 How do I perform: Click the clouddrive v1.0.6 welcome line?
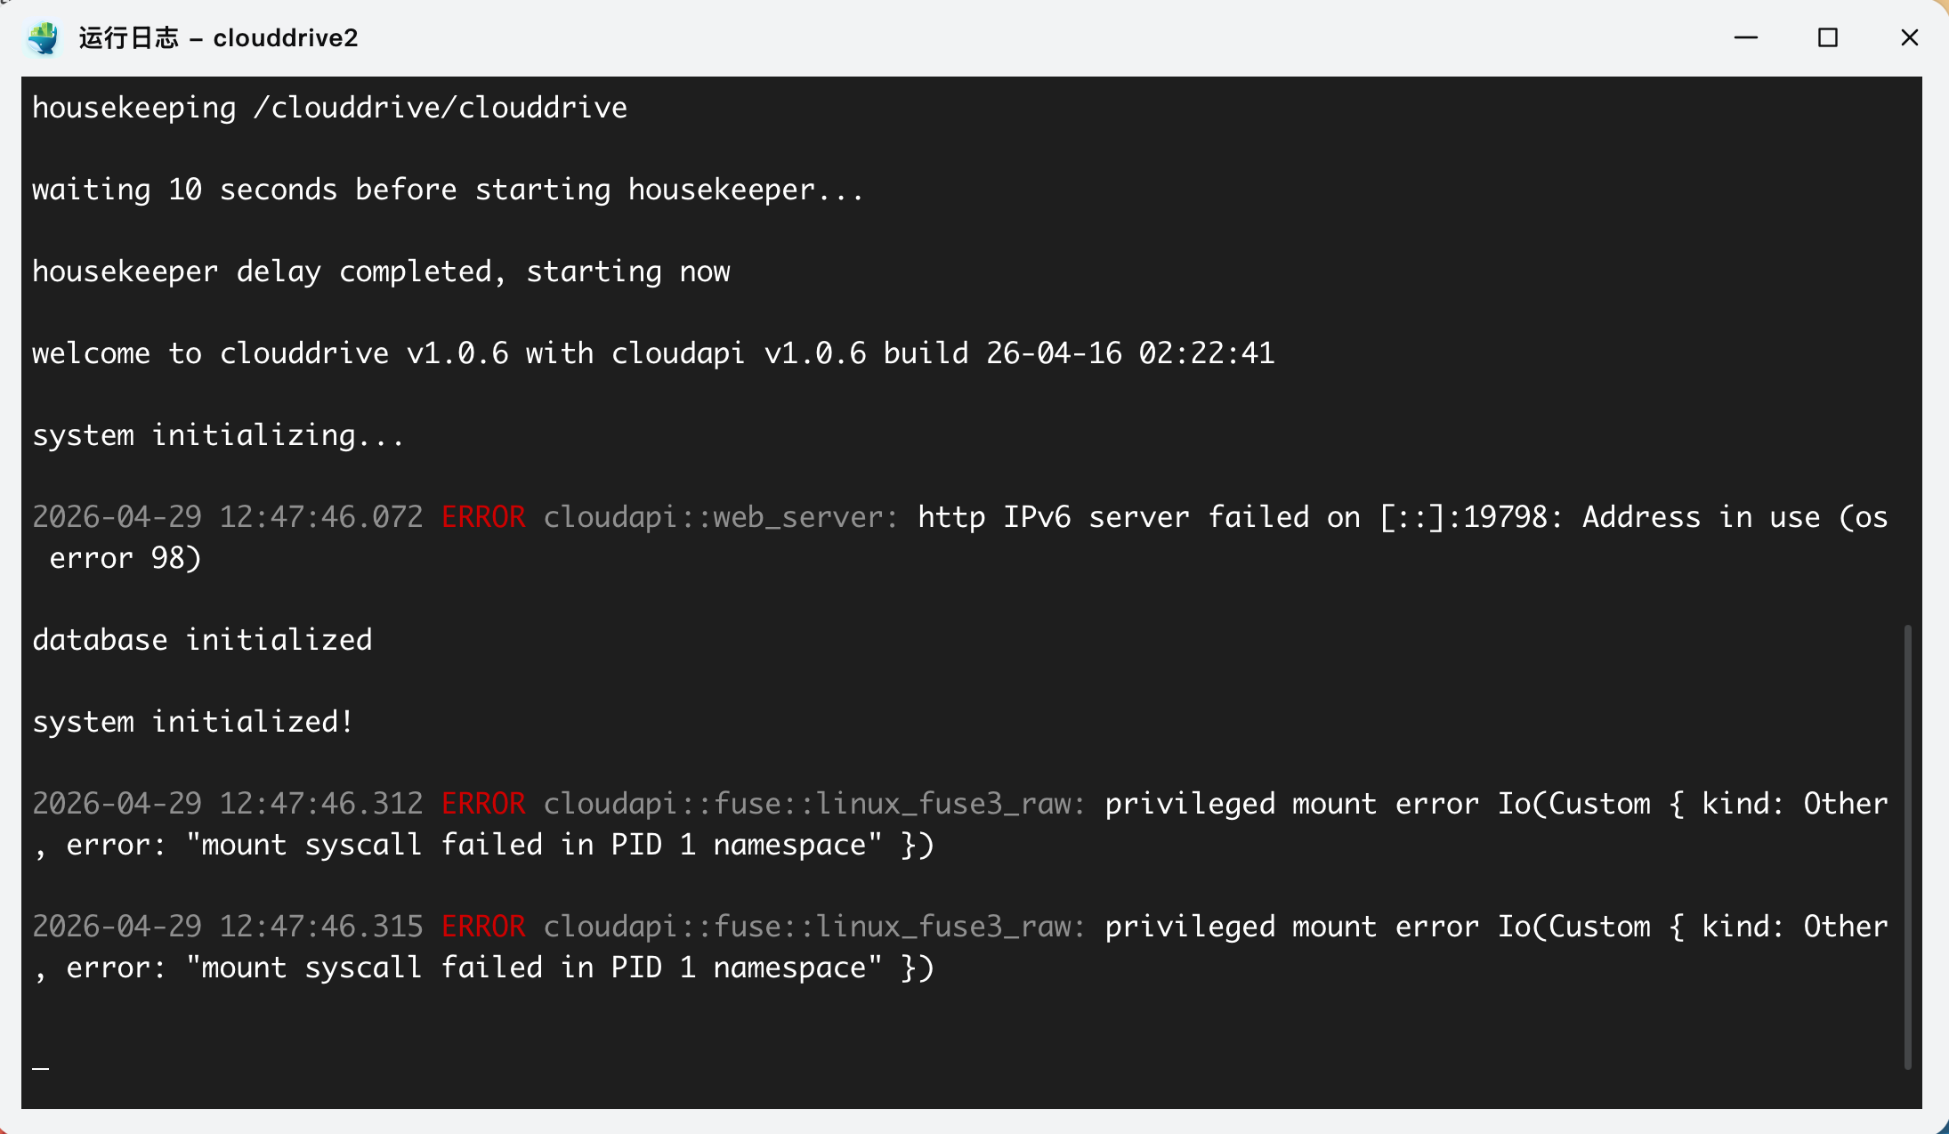pyautogui.click(x=652, y=353)
